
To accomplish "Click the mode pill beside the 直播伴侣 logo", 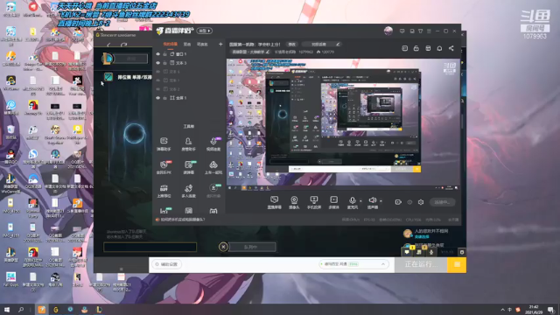I will tap(204, 31).
